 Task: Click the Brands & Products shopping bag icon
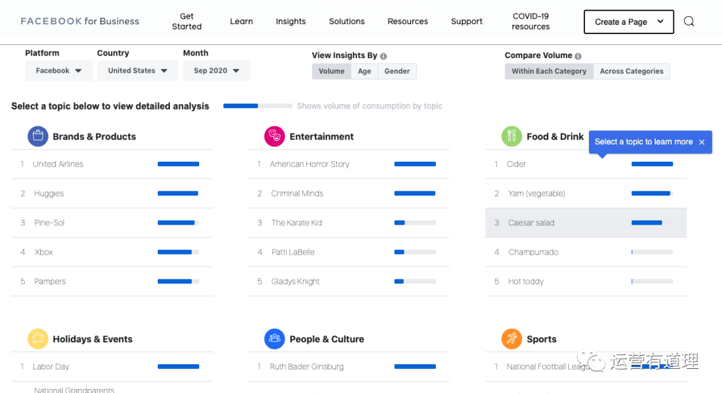tap(38, 136)
